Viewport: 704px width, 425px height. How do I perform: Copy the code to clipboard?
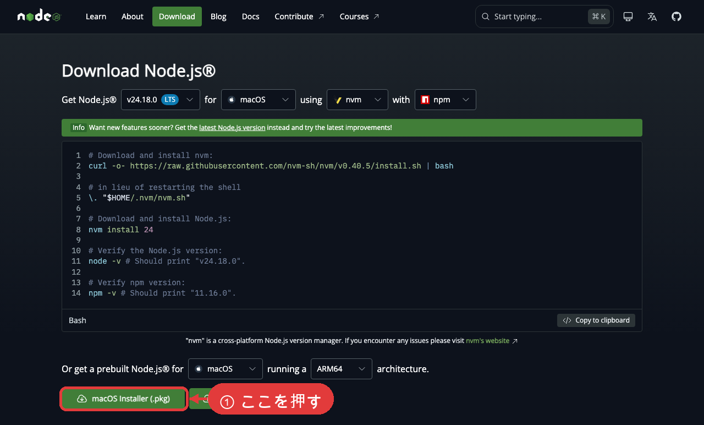pyautogui.click(x=596, y=320)
